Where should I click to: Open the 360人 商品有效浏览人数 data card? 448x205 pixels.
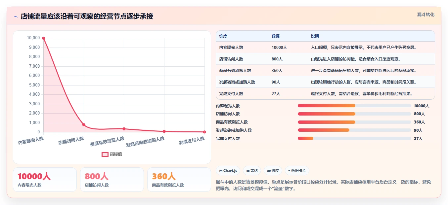pyautogui.click(x=179, y=180)
